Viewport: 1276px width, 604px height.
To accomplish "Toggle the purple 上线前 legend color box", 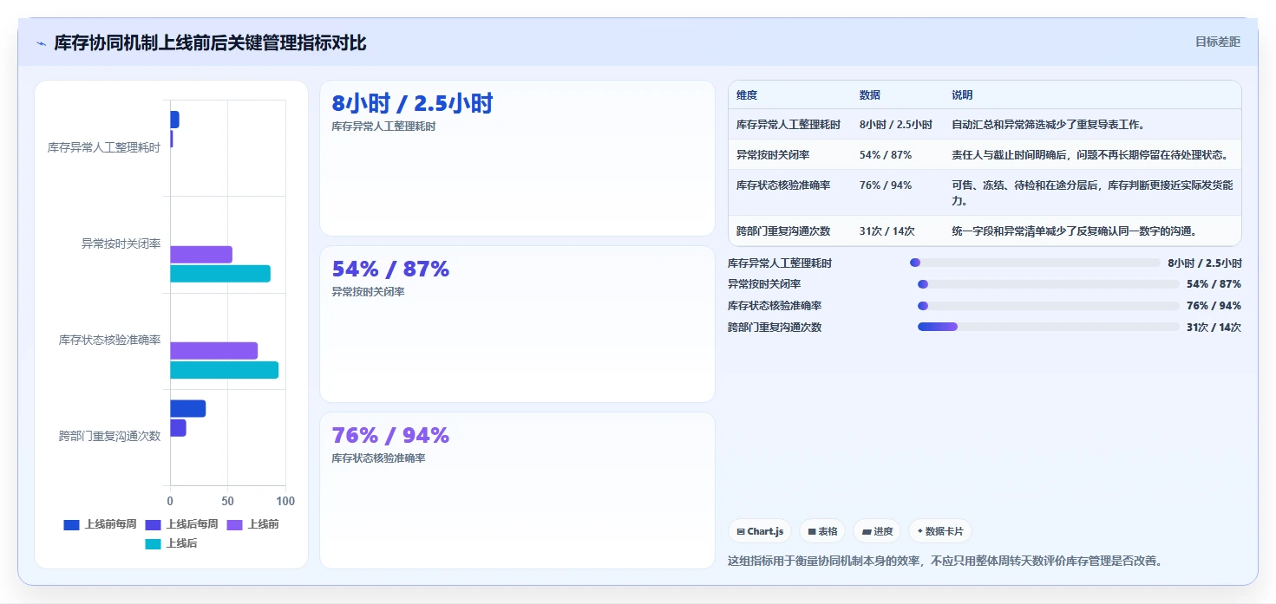I will pyautogui.click(x=234, y=524).
